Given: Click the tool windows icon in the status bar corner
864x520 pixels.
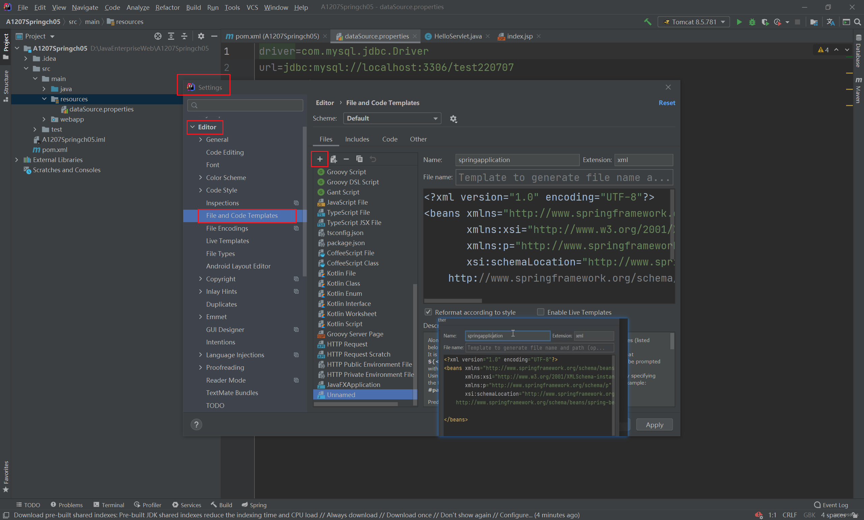Looking at the screenshot, I should [6, 515].
